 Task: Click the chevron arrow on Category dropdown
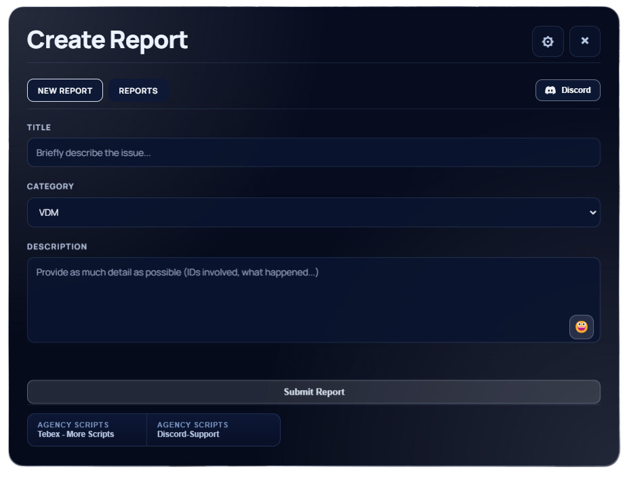pos(592,212)
